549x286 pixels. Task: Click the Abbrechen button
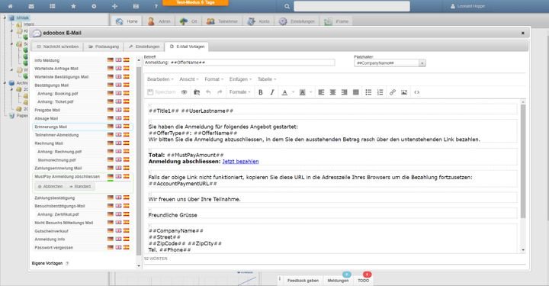click(x=50, y=187)
